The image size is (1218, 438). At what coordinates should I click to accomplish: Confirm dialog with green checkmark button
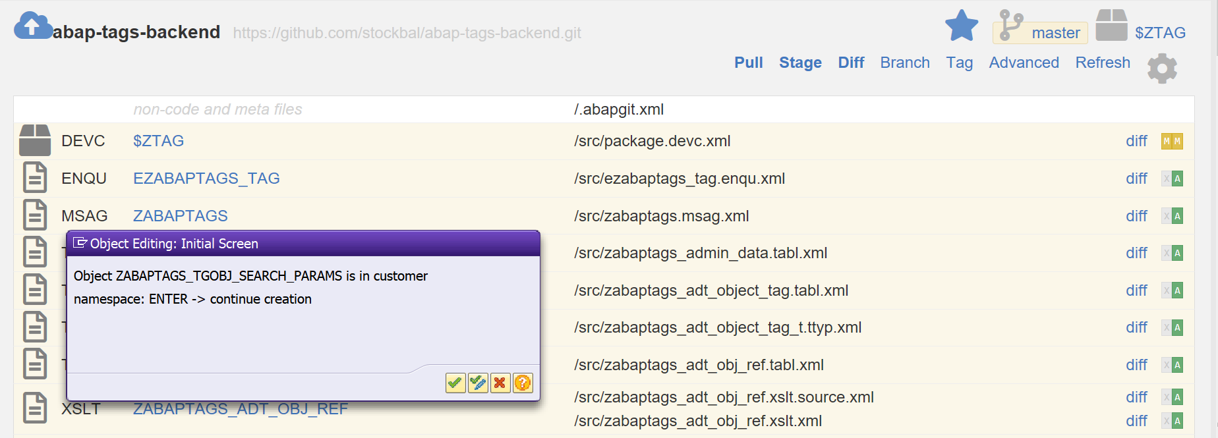tap(455, 383)
